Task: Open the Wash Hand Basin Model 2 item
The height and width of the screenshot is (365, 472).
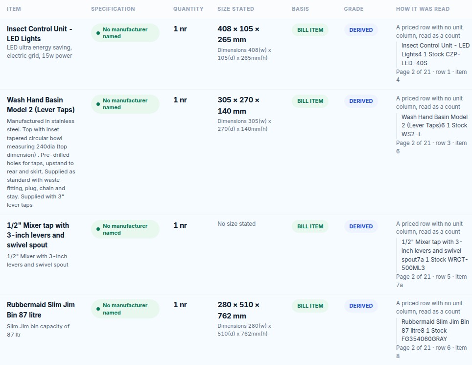Action: 41,105
